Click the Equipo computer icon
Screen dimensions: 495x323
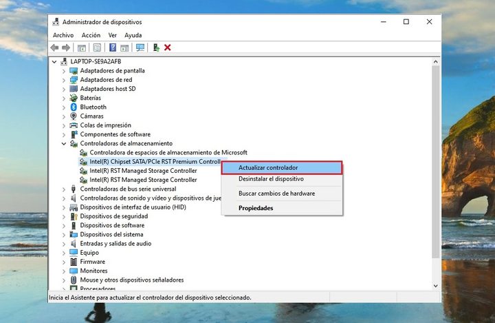(74, 253)
